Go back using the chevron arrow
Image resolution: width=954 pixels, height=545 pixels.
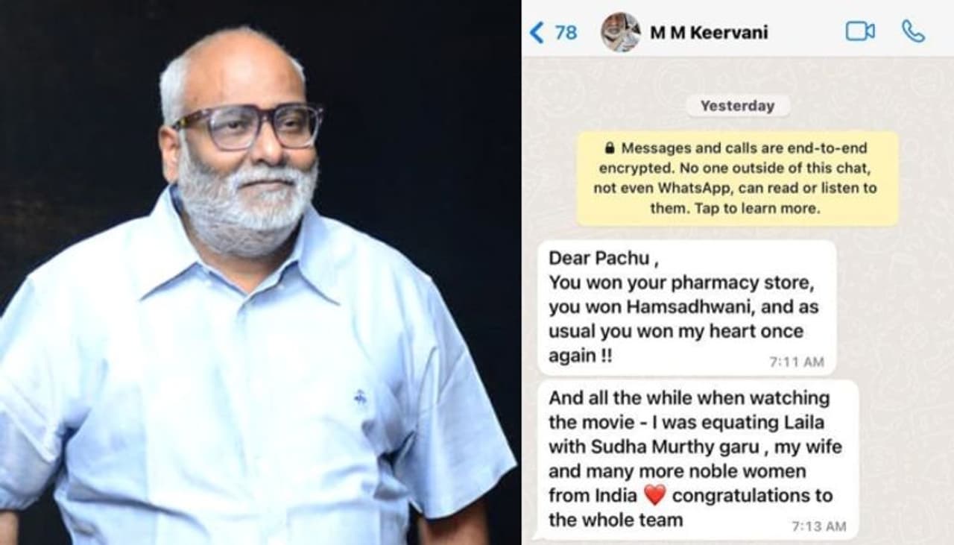(537, 32)
